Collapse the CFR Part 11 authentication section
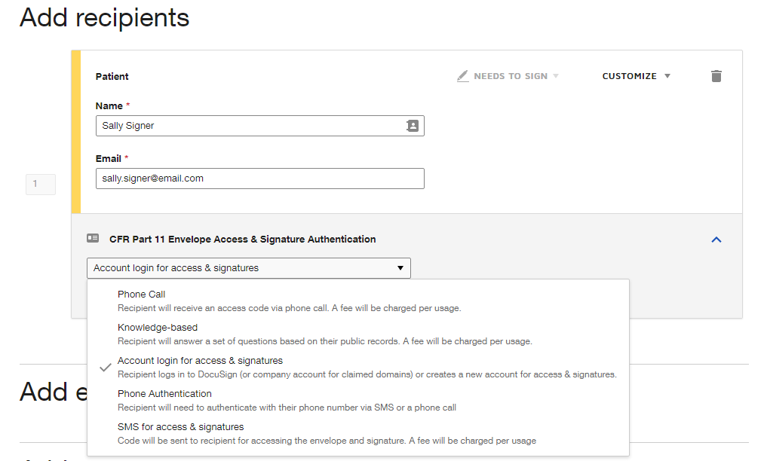The height and width of the screenshot is (461, 767). (x=716, y=240)
